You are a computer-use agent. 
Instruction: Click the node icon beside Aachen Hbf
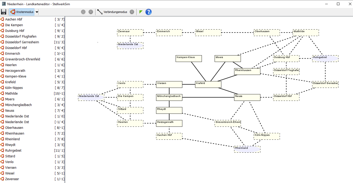[x=2, y=19]
